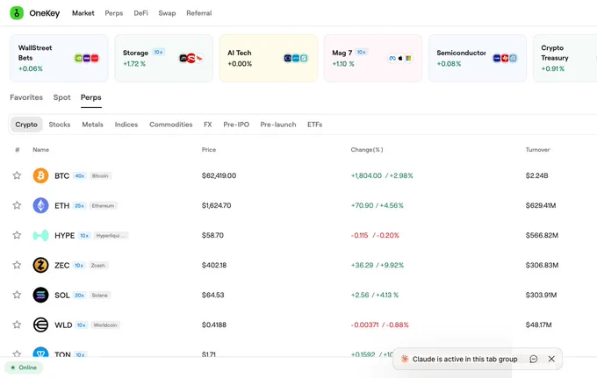
Task: Click the WallStreet Bets logos cluster
Action: 86,58
